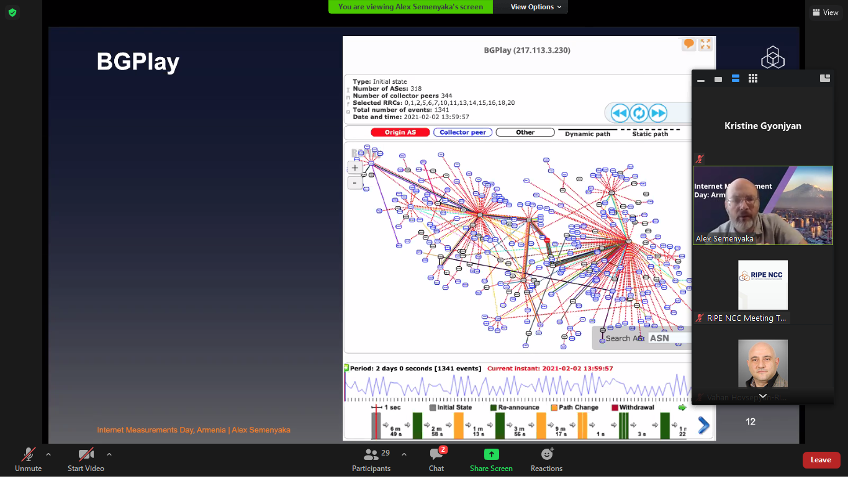Screen dimensions: 848x489
Task: Click the slide footer Internet Measurements Day text
Action: pyautogui.click(x=194, y=430)
